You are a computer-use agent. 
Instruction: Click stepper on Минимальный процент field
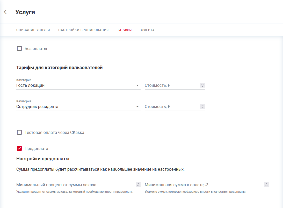[x=138, y=185]
